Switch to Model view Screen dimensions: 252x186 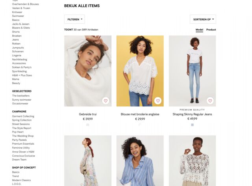tap(199, 30)
